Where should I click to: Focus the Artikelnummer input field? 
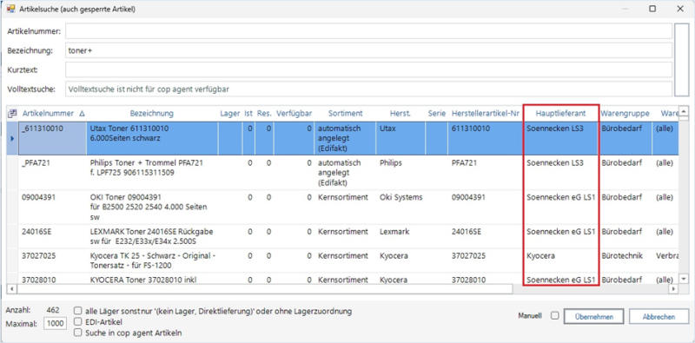(x=368, y=31)
